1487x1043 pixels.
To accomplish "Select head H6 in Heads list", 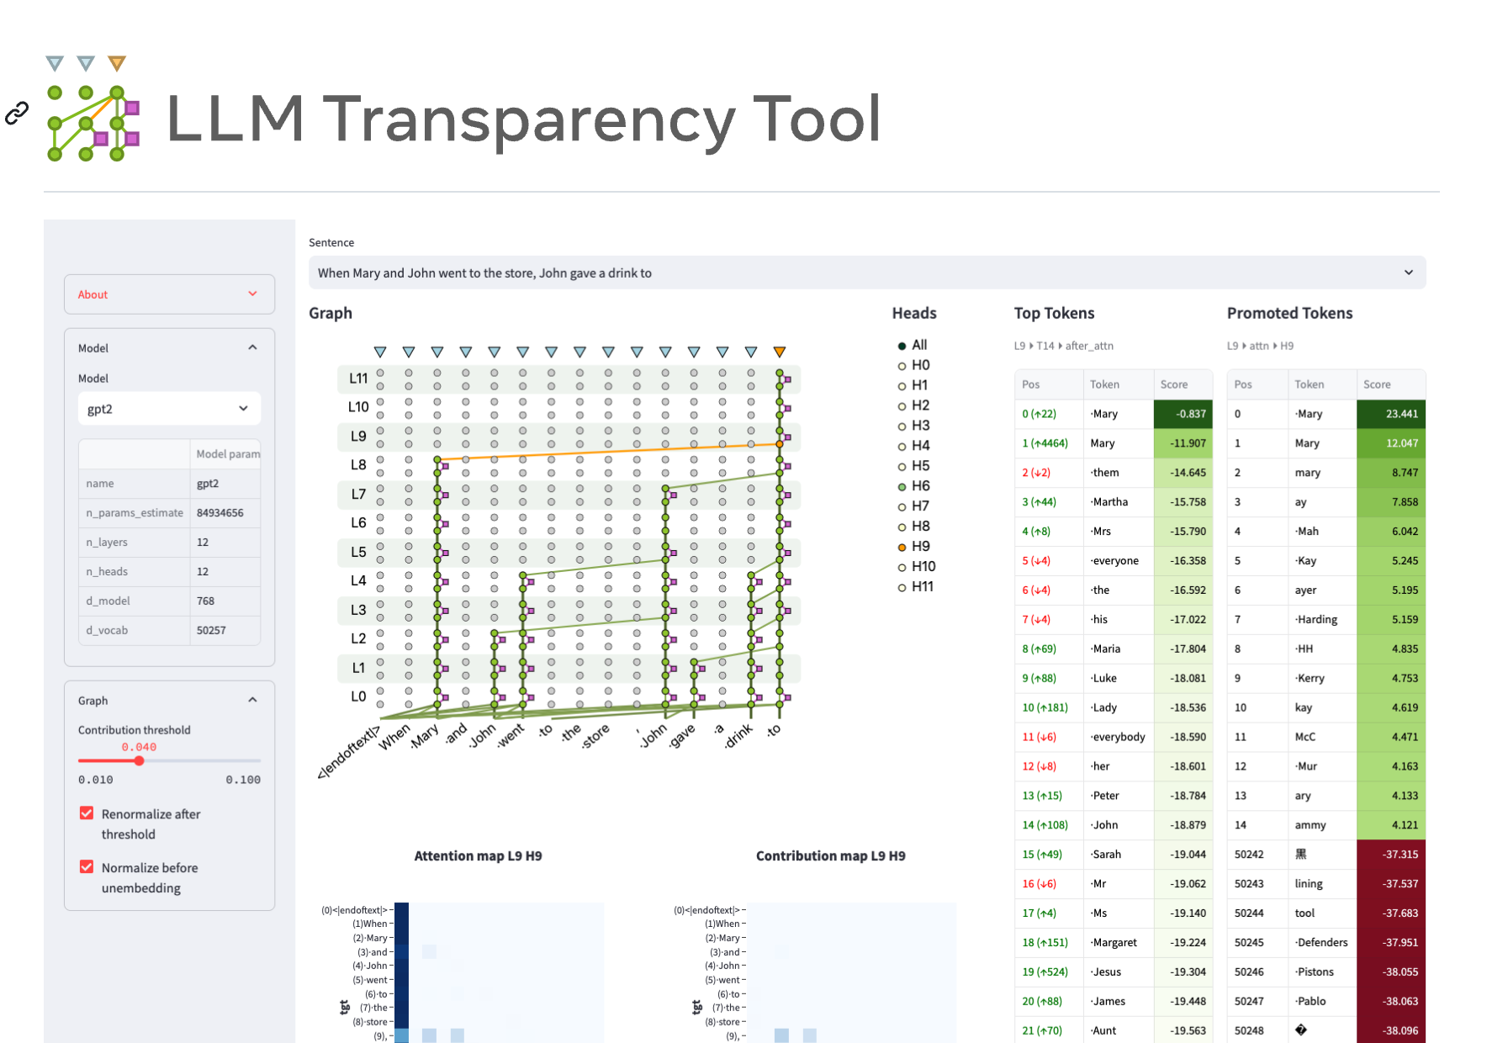I will 913,486.
